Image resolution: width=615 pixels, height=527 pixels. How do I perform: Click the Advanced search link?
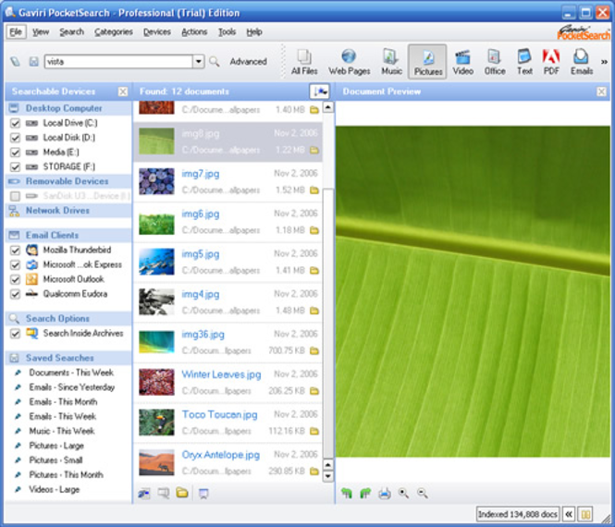[x=248, y=62]
